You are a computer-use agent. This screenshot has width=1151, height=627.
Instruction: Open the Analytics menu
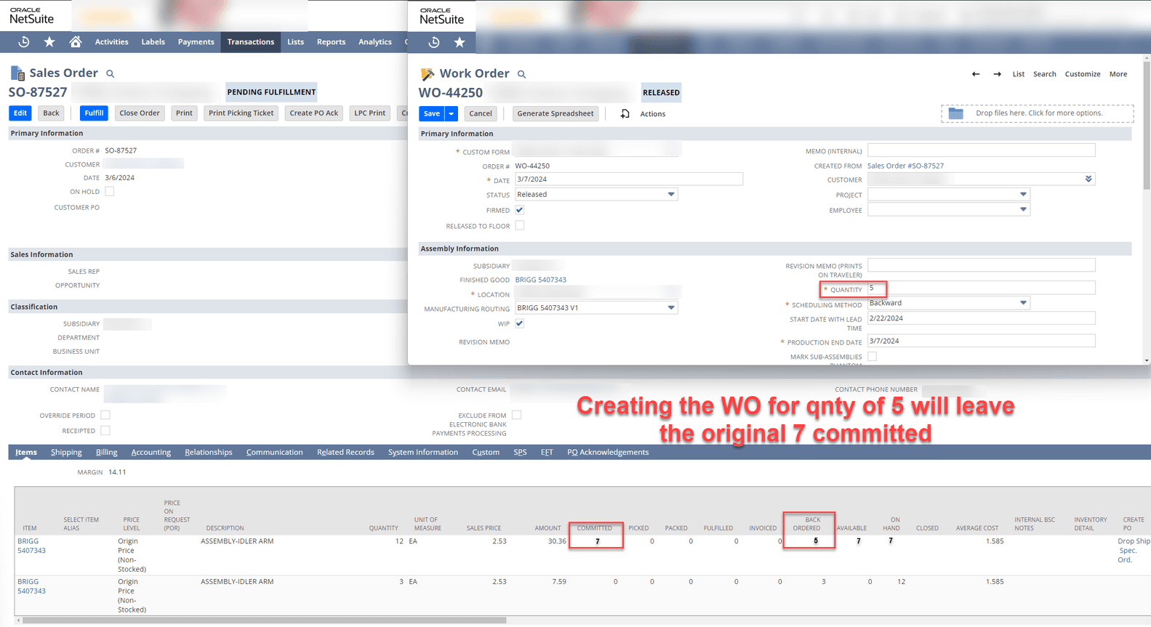click(x=375, y=42)
